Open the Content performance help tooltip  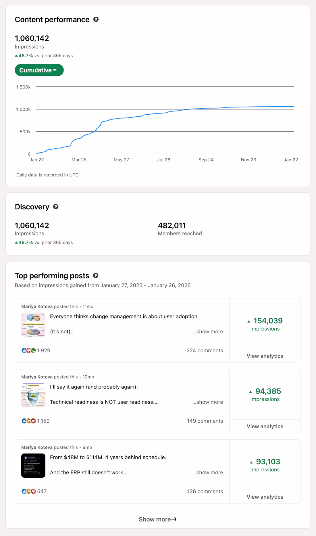[96, 20]
